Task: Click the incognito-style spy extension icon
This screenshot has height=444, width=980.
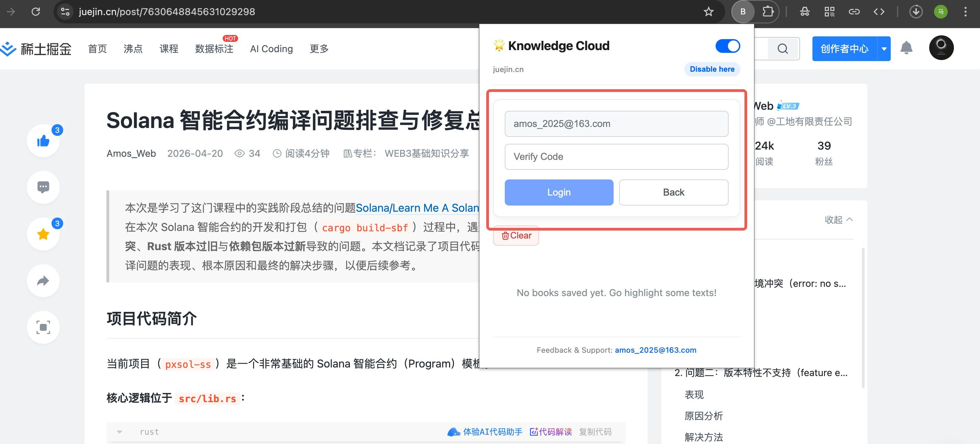Action: click(805, 12)
